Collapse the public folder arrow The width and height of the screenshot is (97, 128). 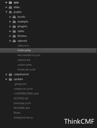tap(6, 12)
